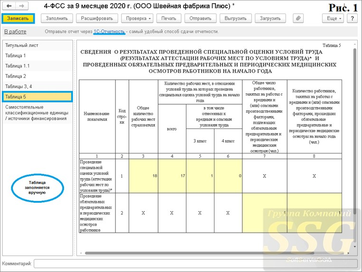
Task: Open the Еще dropdown menu
Action: pyautogui.click(x=333, y=18)
